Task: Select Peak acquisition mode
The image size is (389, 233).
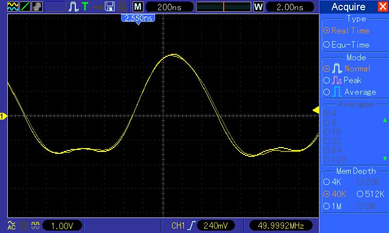Action: coord(342,80)
